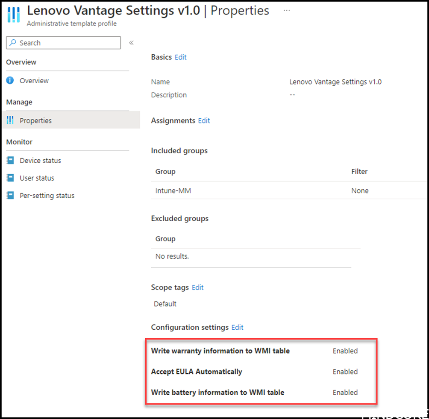Click the Per-setting status notebook icon

[10, 195]
